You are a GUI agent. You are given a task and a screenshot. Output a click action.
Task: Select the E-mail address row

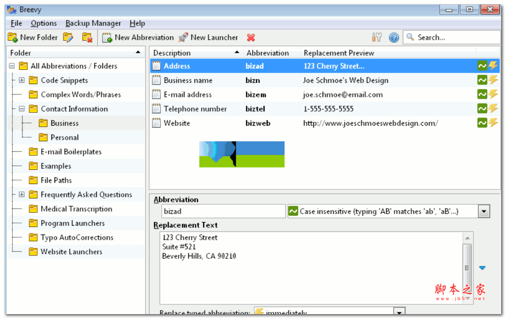coord(325,95)
